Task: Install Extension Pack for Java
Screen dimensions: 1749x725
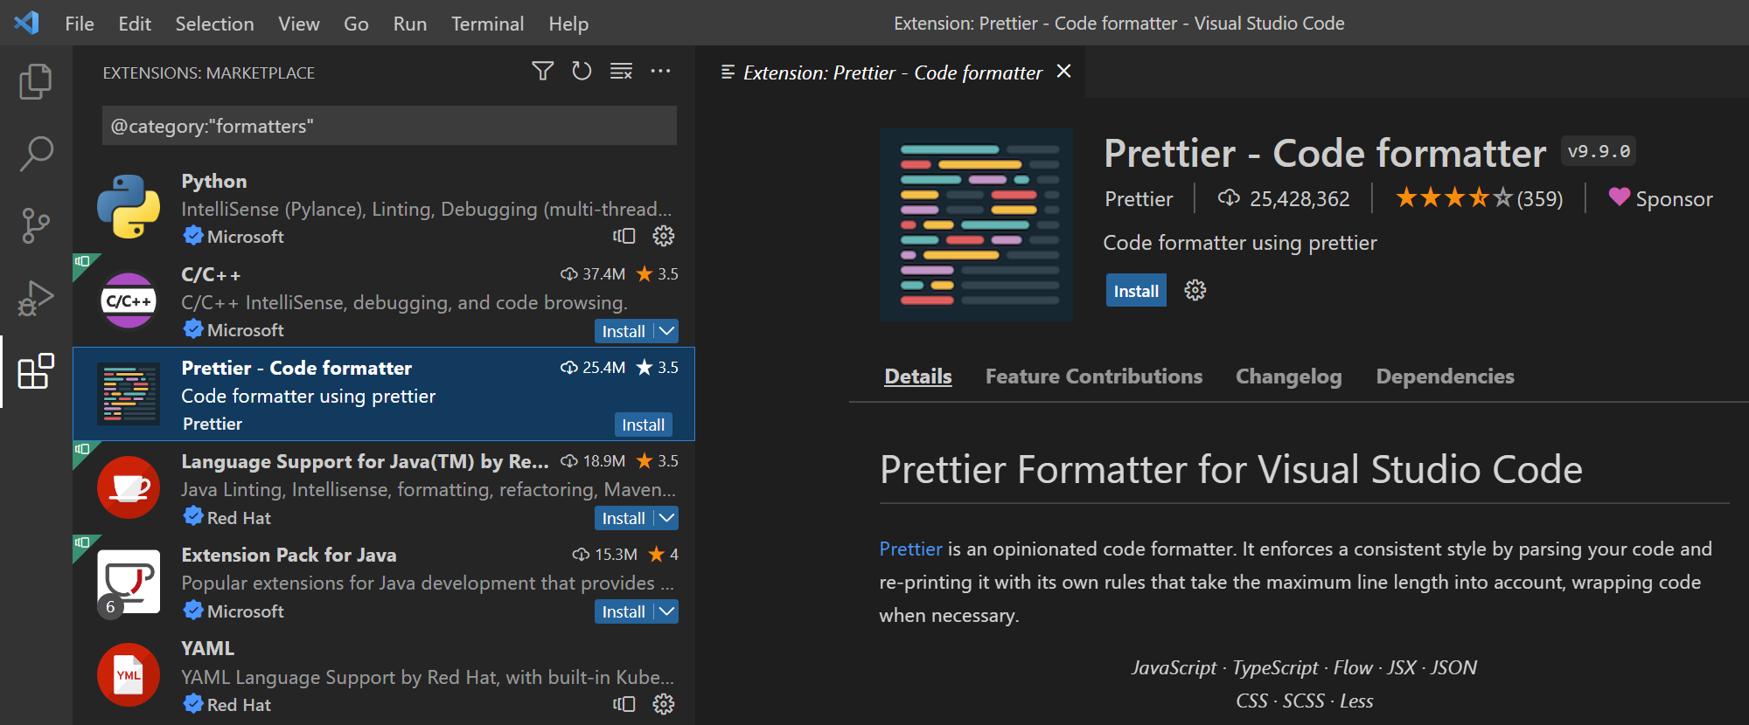Action: point(624,611)
